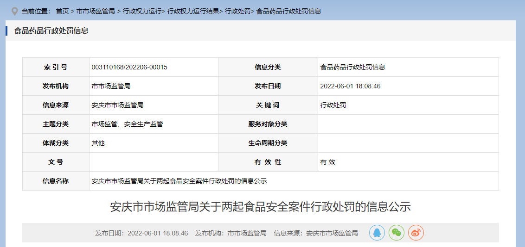Go to 首页 in the breadcrumb
This screenshot has height=247, width=525.
tap(62, 12)
